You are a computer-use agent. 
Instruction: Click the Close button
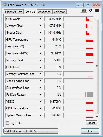pos(90,131)
